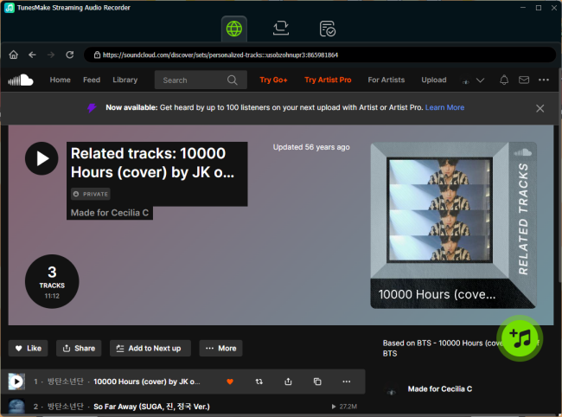Screen dimensions: 562x417
Task: Go to the home page icon
Action: tap(14, 55)
